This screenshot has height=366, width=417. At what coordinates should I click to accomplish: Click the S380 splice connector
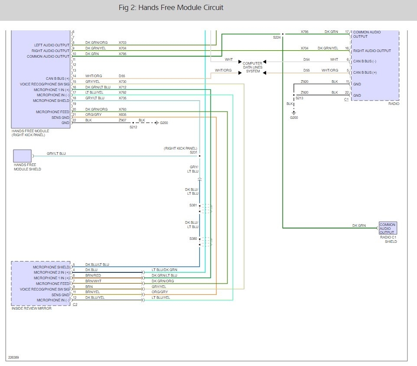[x=205, y=242]
